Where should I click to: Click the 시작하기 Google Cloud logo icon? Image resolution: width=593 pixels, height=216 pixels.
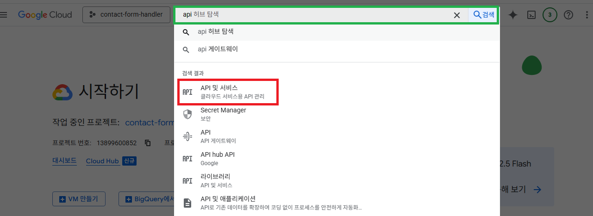[x=62, y=92]
